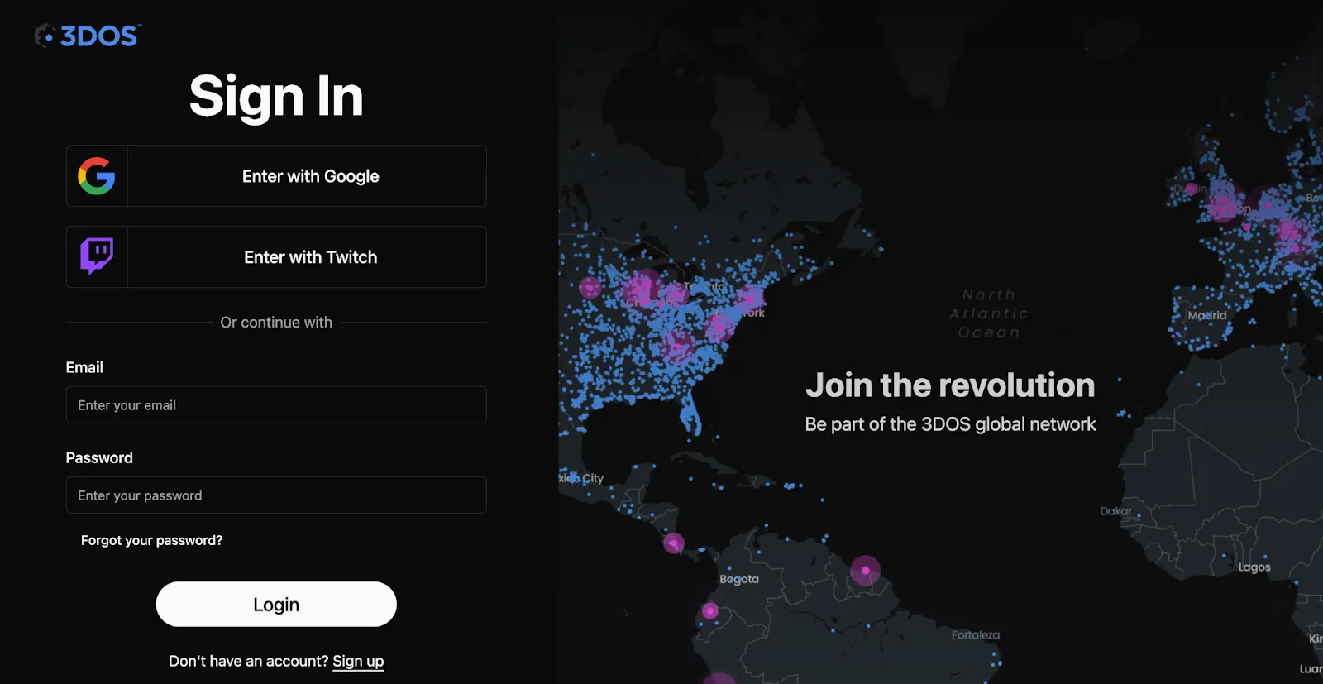Submit with the Login button
Viewport: 1323px width, 684px height.
click(276, 605)
